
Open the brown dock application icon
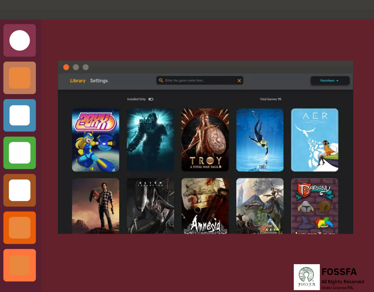pyautogui.click(x=20, y=190)
